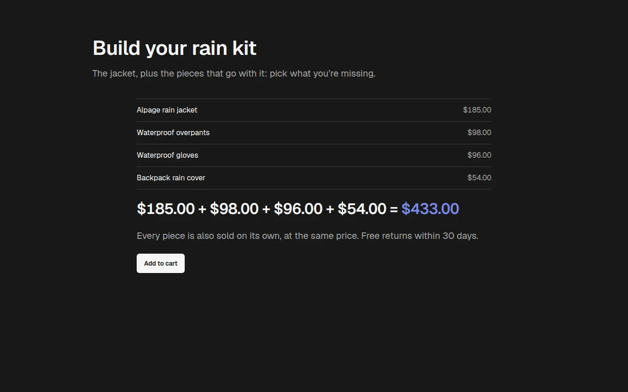The height and width of the screenshot is (392, 628).
Task: Click the bold $96.00 in the sum equation
Action: 298,208
